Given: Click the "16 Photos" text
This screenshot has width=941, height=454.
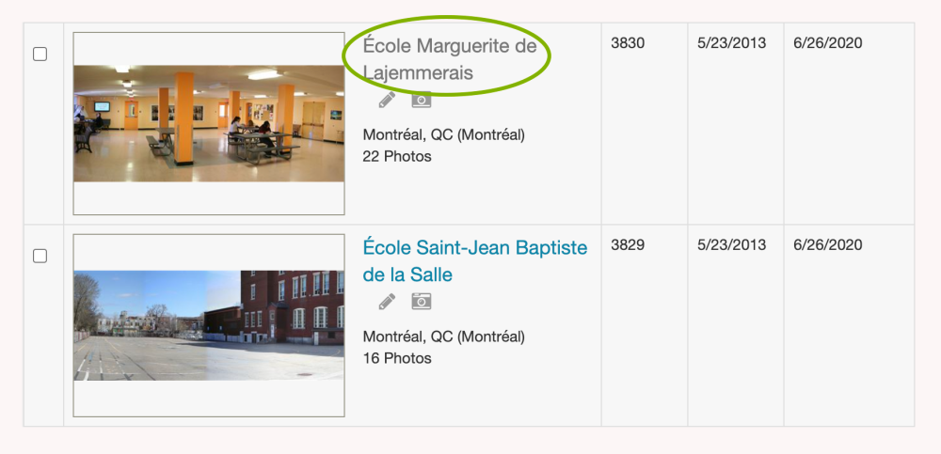Looking at the screenshot, I should coord(396,358).
